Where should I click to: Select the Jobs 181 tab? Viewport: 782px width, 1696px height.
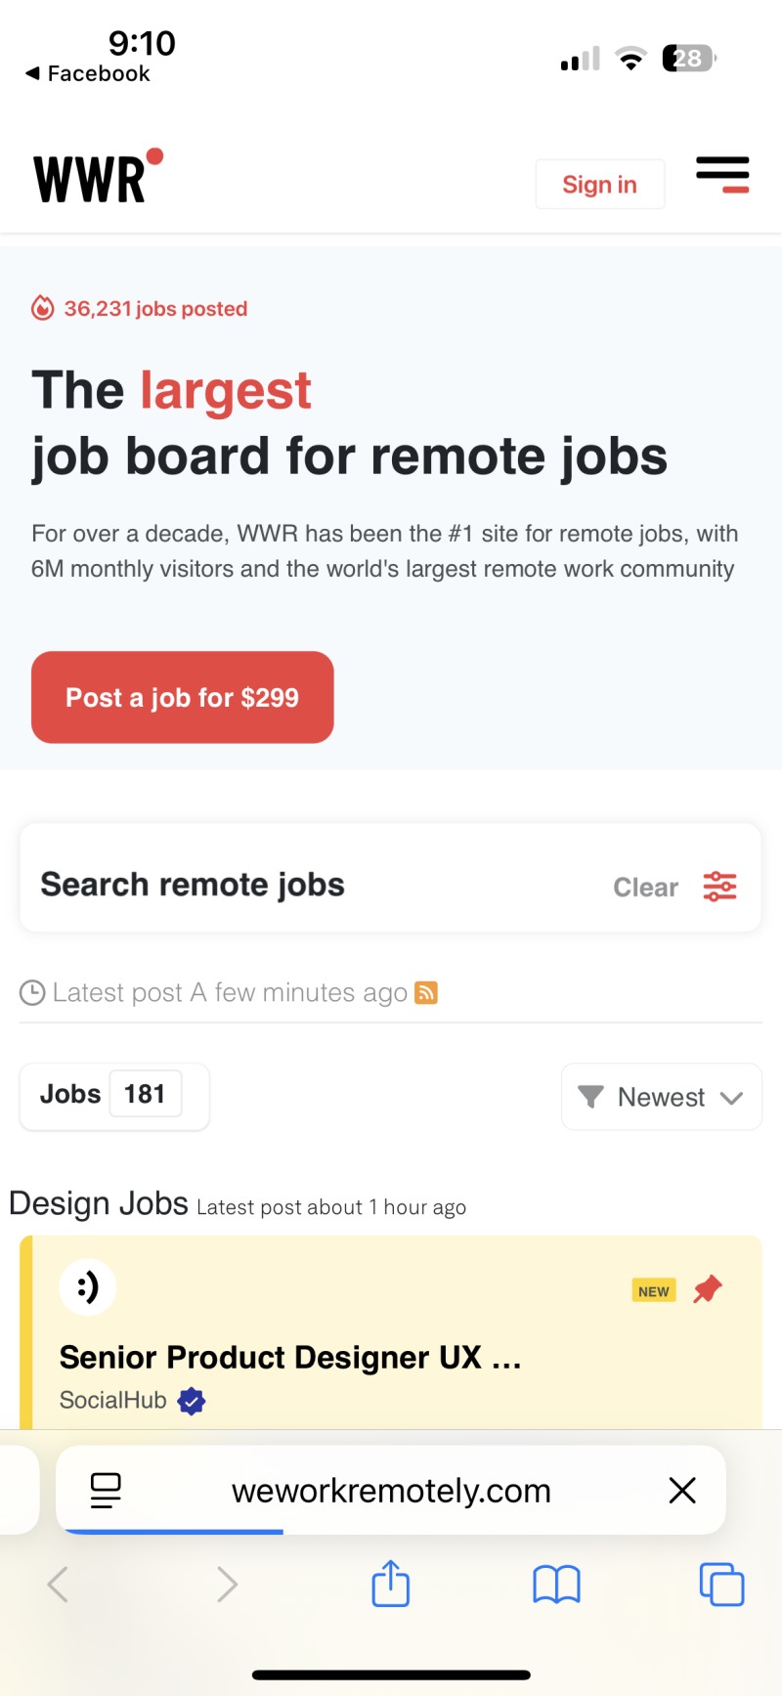click(114, 1095)
